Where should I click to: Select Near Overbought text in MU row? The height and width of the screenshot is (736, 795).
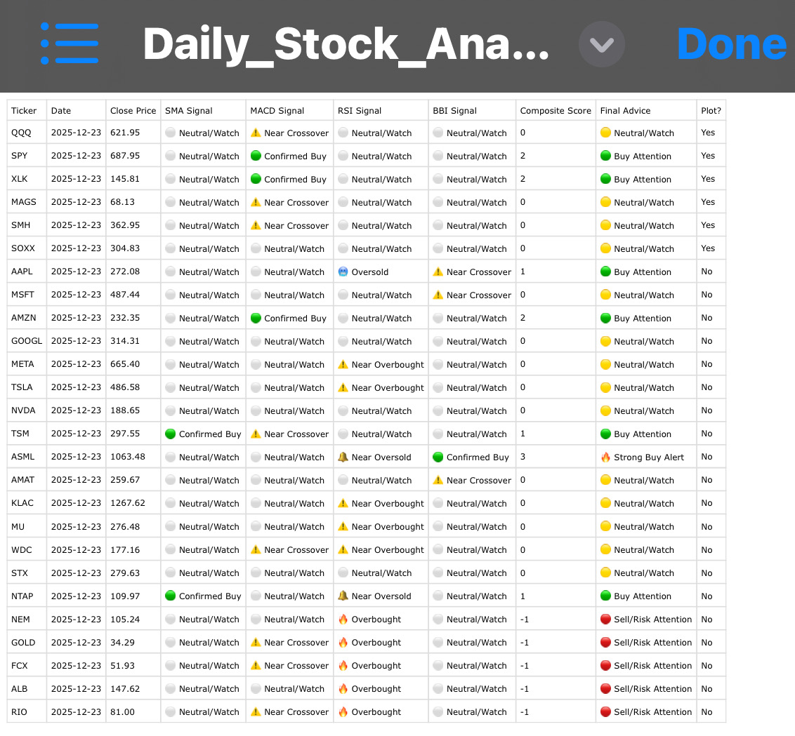click(x=388, y=527)
